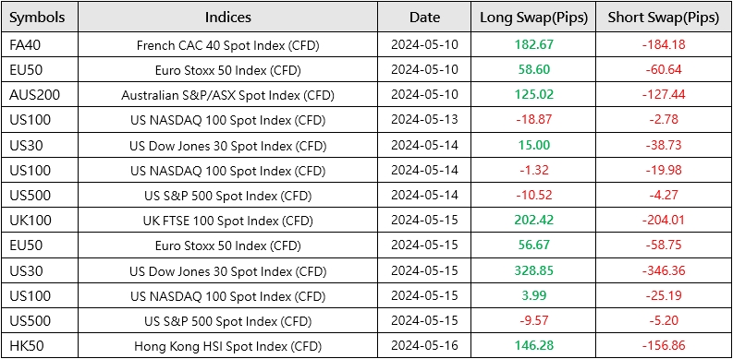This screenshot has height=359, width=733.
Task: Select the HK50 symbol cell
Action: pos(40,346)
